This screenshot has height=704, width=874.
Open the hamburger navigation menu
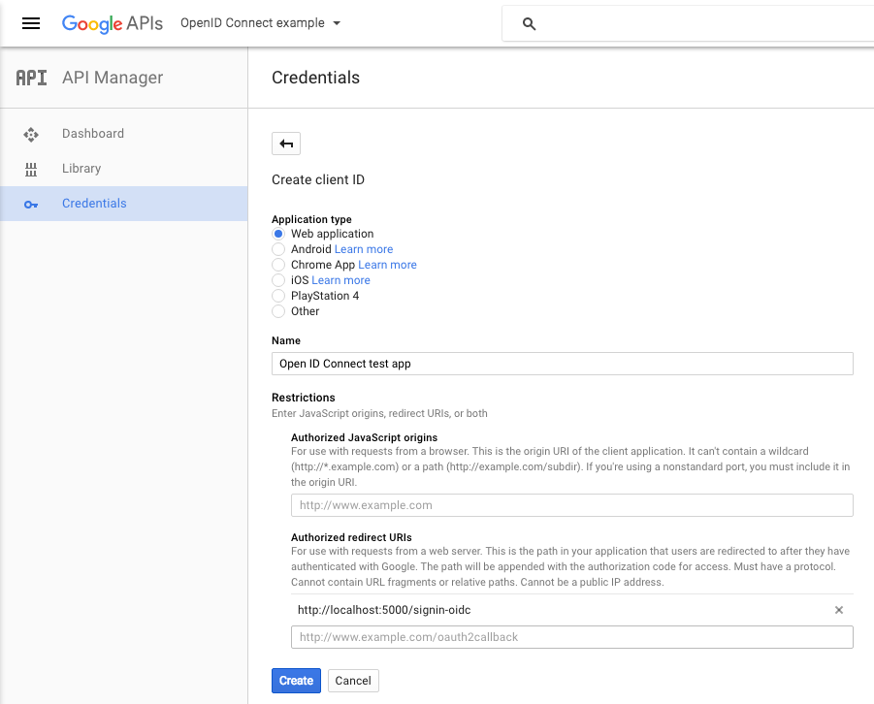pos(31,23)
